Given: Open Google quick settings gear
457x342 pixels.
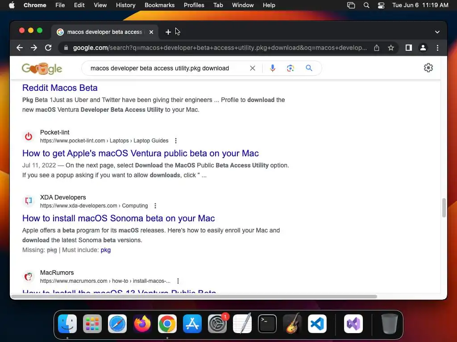Looking at the screenshot, I should pos(428,68).
